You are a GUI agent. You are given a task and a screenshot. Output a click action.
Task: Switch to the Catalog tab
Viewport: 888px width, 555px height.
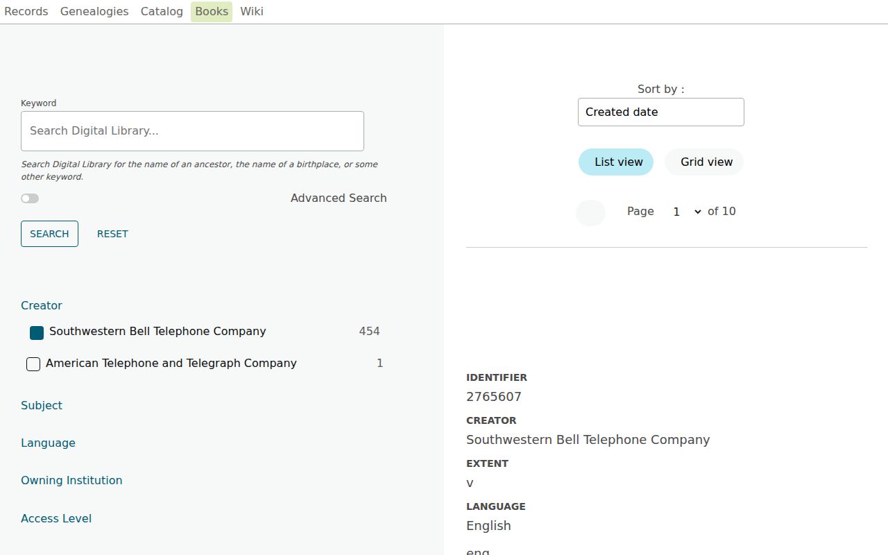pos(162,11)
